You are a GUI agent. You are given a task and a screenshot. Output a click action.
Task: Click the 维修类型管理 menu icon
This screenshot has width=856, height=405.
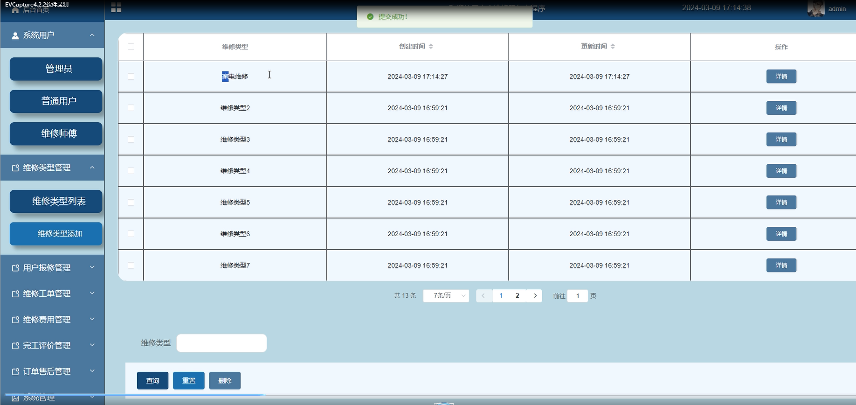pyautogui.click(x=15, y=168)
